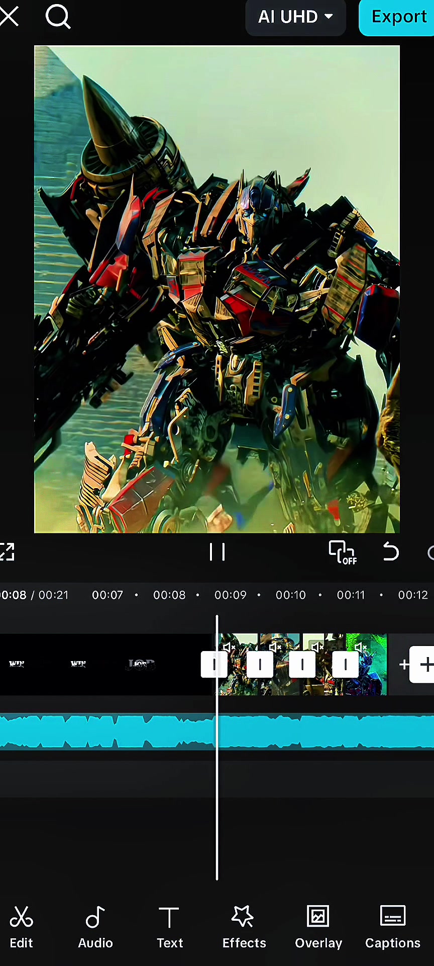This screenshot has height=966, width=434.
Task: Tap the second transition marker between Transformers clips
Action: click(x=260, y=665)
